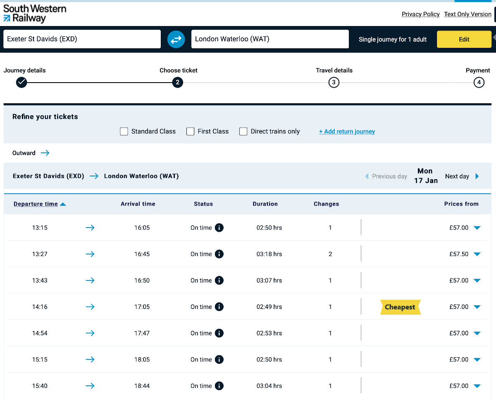
Task: Click the South Western Railway logo
Action: click(x=35, y=14)
